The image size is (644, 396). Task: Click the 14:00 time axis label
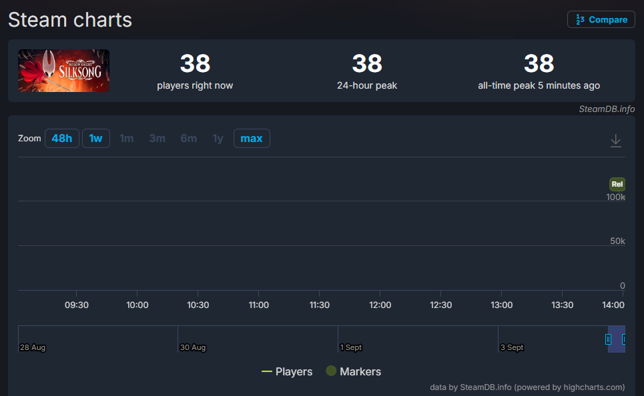click(x=613, y=305)
